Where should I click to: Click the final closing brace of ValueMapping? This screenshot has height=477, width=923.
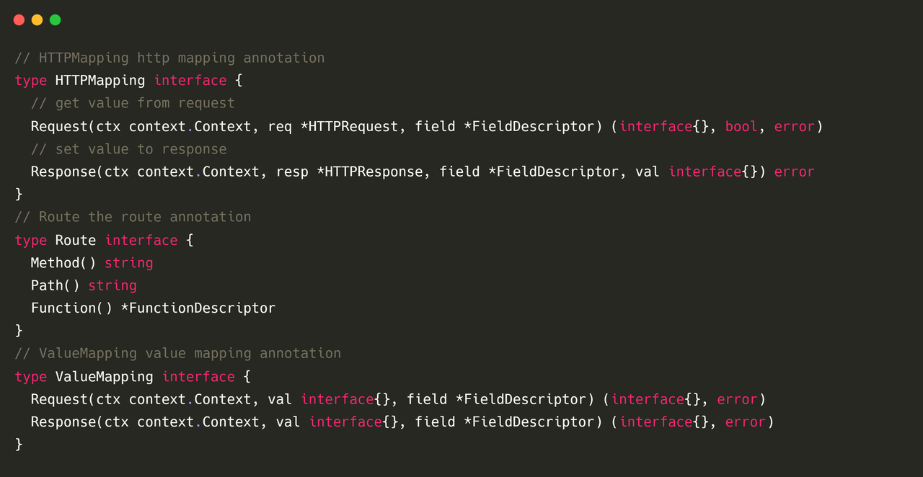(x=19, y=445)
